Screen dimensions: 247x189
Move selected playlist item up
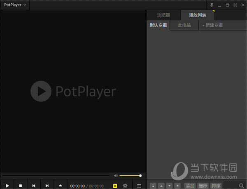pyautogui.click(x=161, y=186)
